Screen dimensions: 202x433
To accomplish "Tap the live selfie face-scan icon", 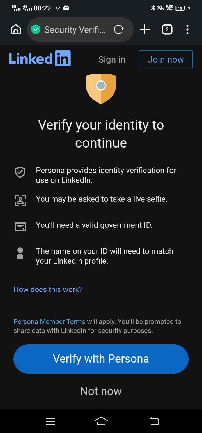I will click(x=20, y=201).
